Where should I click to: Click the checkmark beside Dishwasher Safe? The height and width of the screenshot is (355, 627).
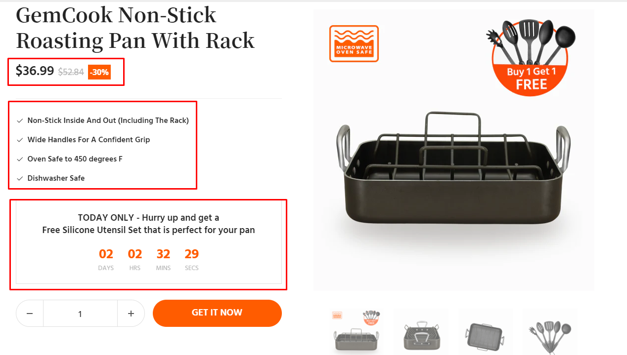[x=20, y=178]
